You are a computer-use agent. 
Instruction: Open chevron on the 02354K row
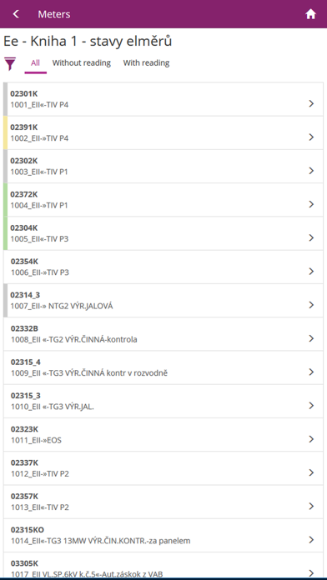pos(311,272)
